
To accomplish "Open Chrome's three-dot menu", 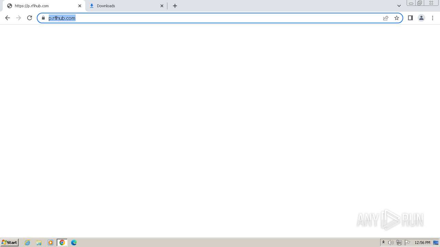I will click(x=432, y=18).
